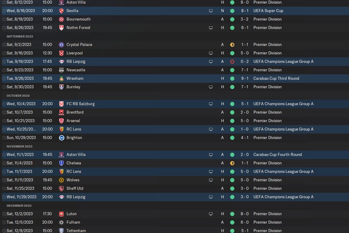The image size is (349, 233).
Task: Click the Brighton club badge
Action: (61, 138)
